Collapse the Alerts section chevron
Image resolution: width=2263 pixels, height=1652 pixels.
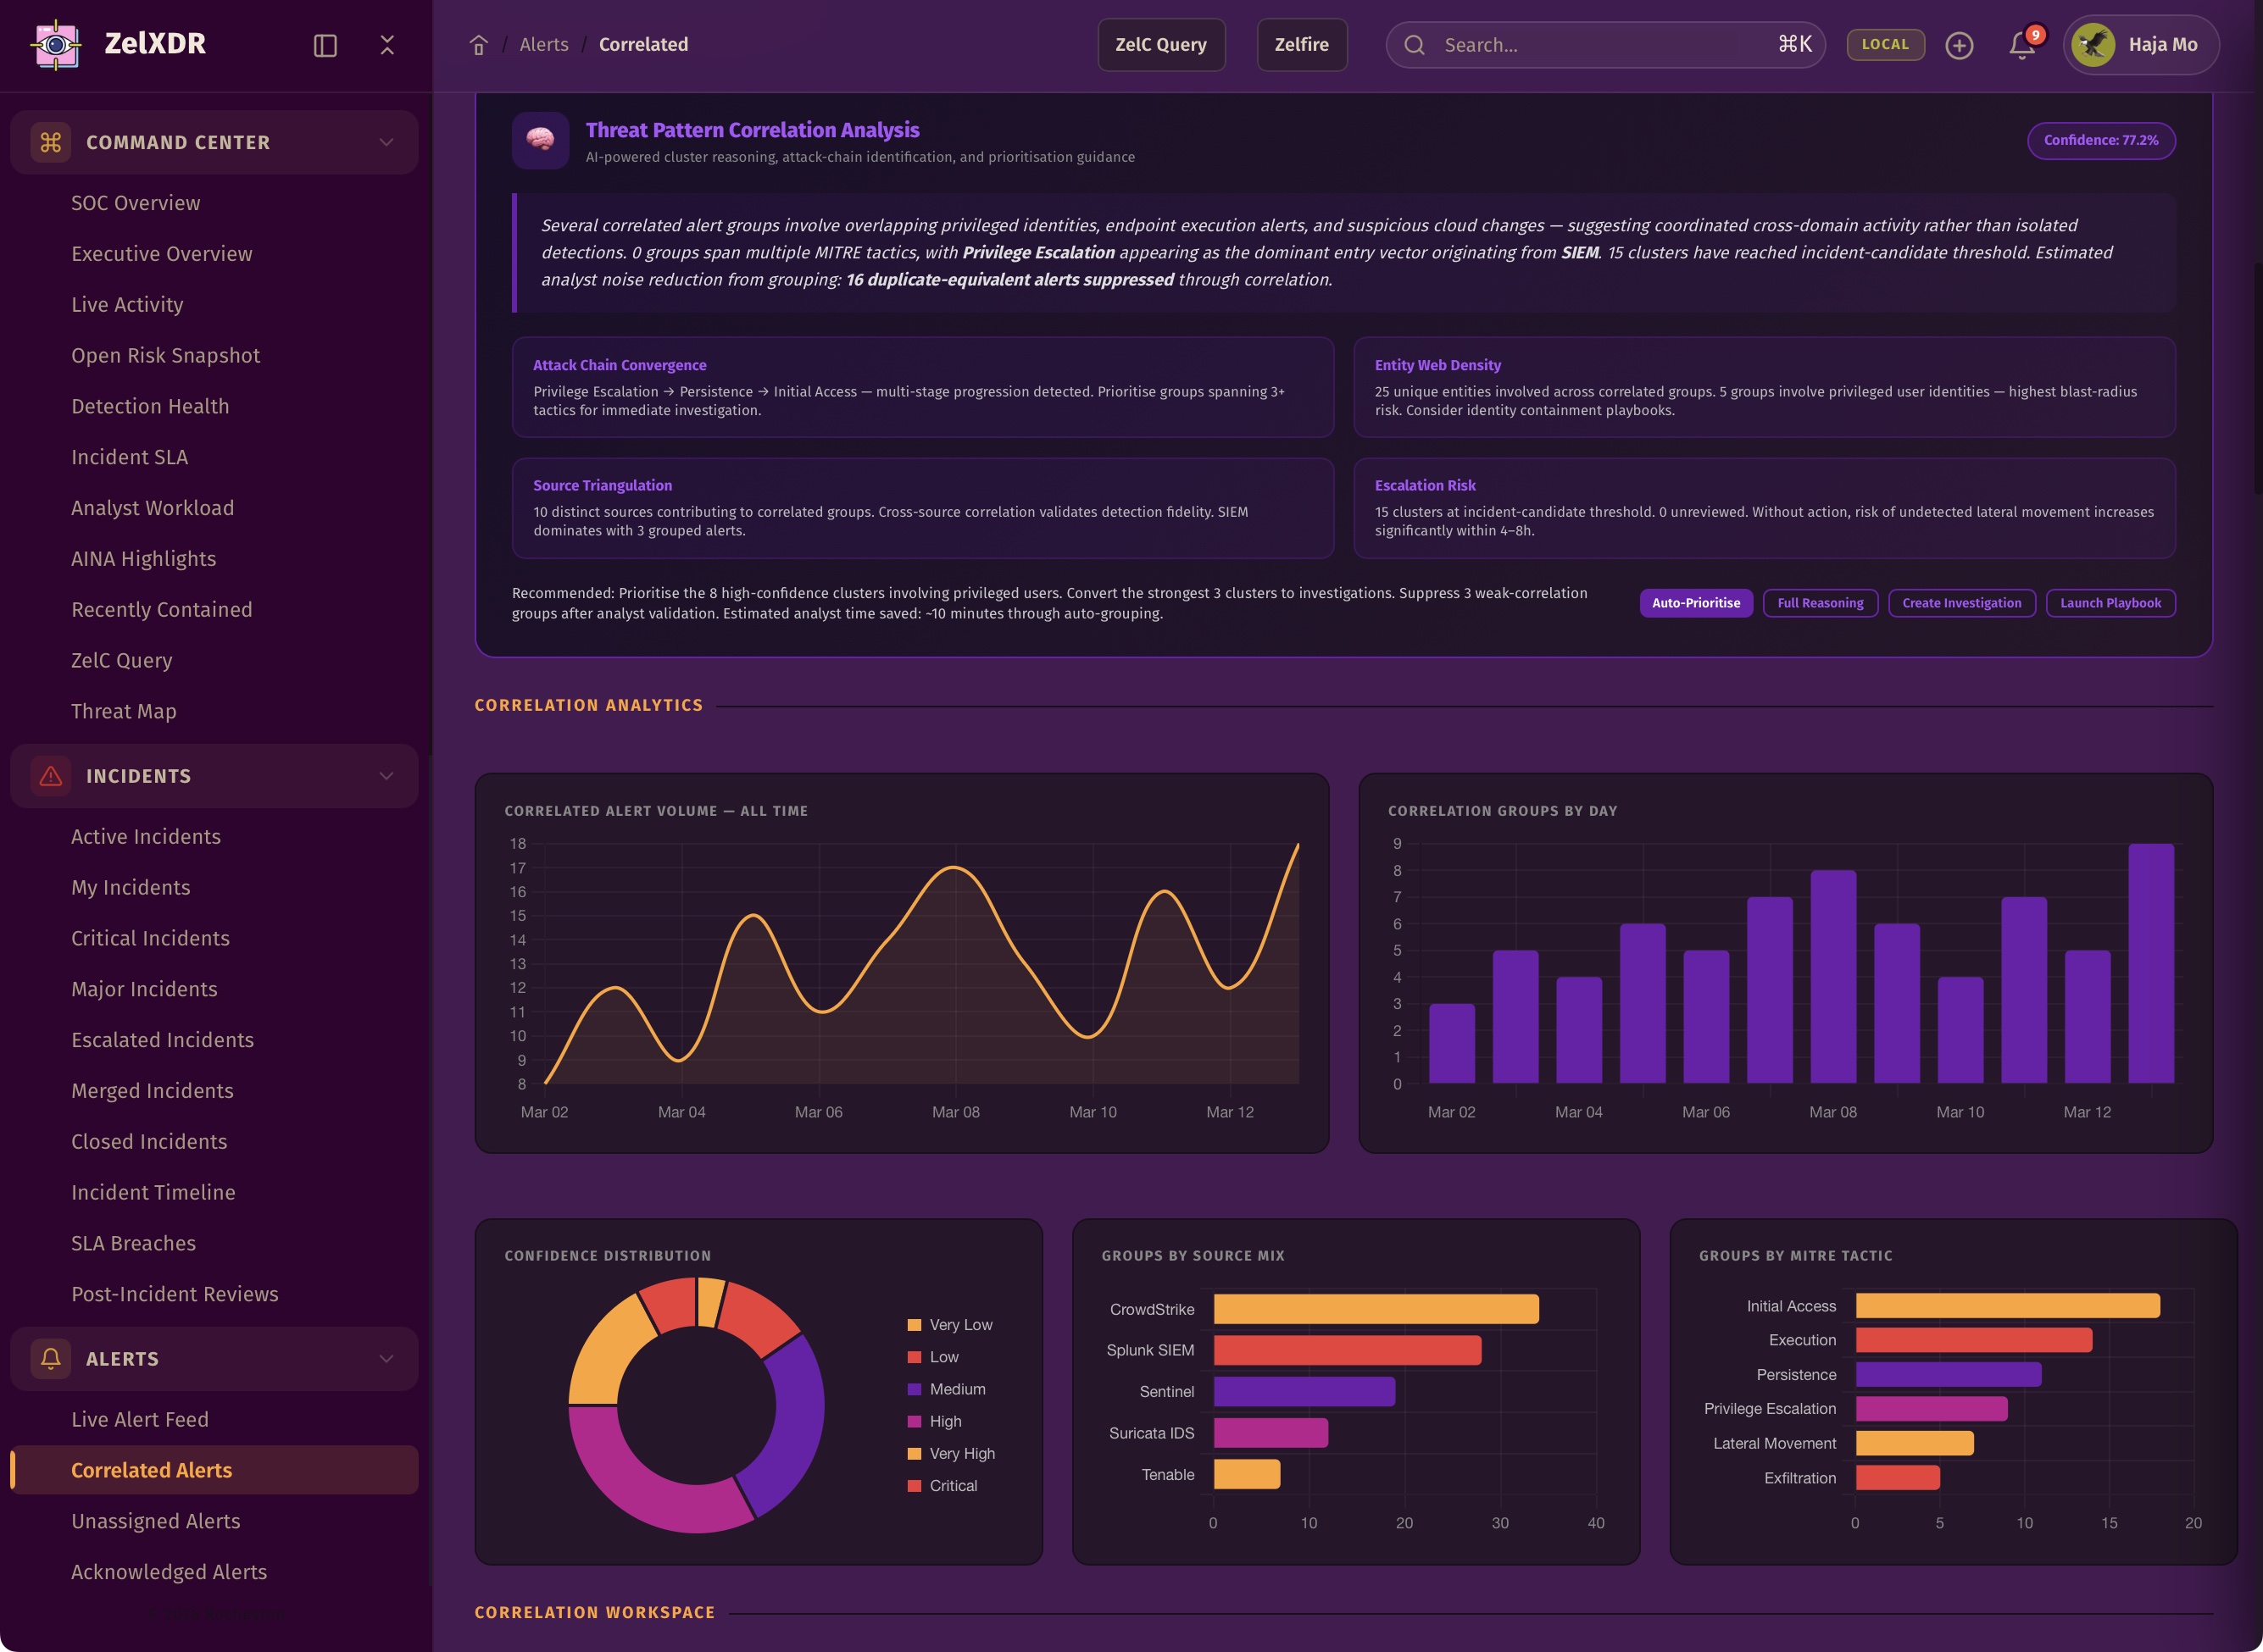tap(386, 1359)
